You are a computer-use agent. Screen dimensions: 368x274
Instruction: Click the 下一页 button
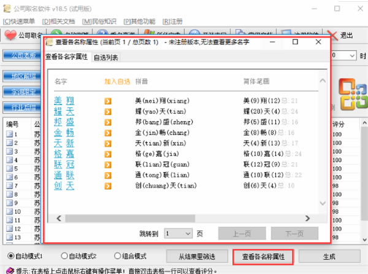[294, 233]
